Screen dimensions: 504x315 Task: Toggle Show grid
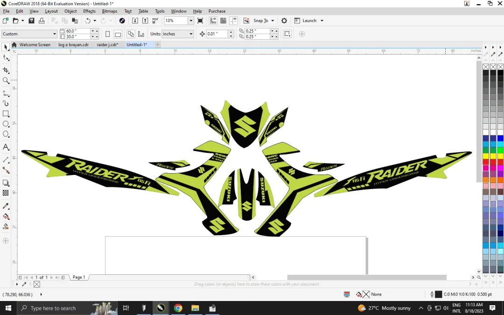pyautogui.click(x=224, y=21)
